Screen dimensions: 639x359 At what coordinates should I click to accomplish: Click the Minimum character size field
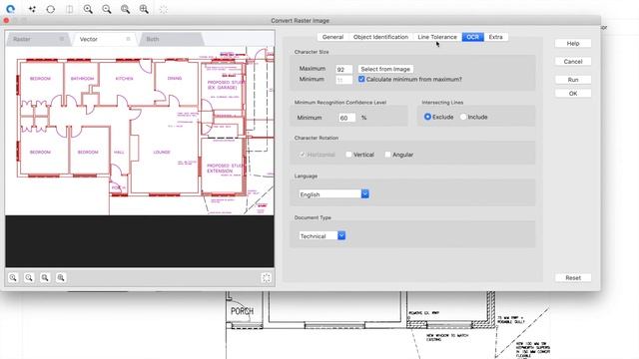343,80
